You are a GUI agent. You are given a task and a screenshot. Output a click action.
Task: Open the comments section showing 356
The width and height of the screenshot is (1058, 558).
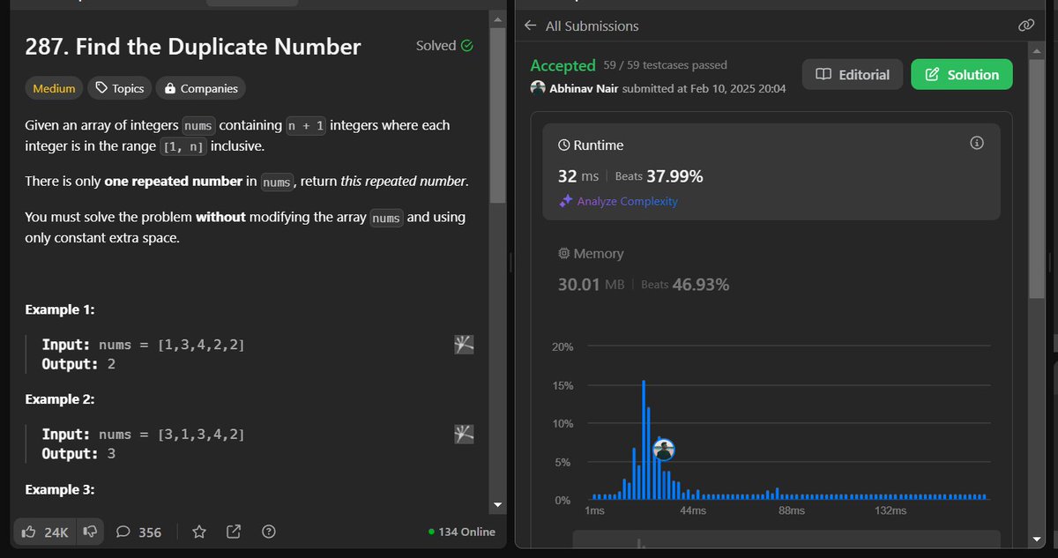pos(138,532)
